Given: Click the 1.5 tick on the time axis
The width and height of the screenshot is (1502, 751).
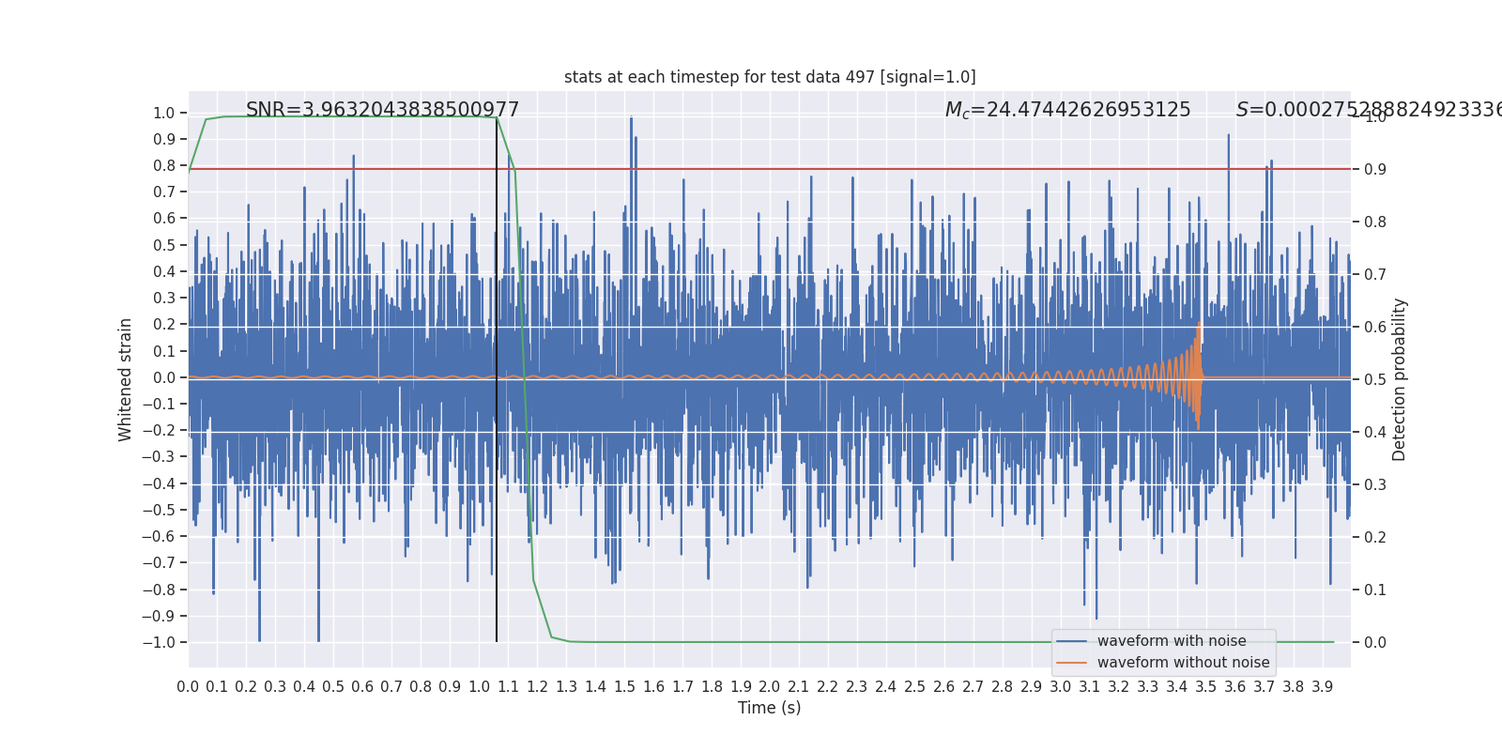Looking at the screenshot, I should [624, 687].
